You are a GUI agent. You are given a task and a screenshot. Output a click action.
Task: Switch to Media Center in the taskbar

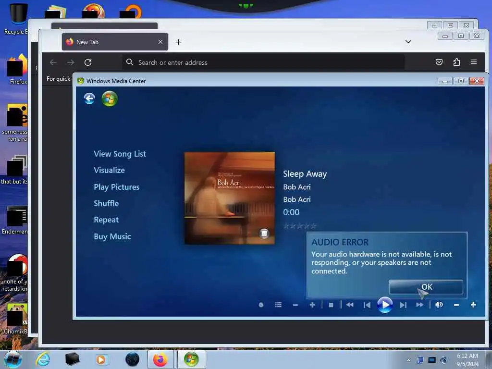click(191, 359)
